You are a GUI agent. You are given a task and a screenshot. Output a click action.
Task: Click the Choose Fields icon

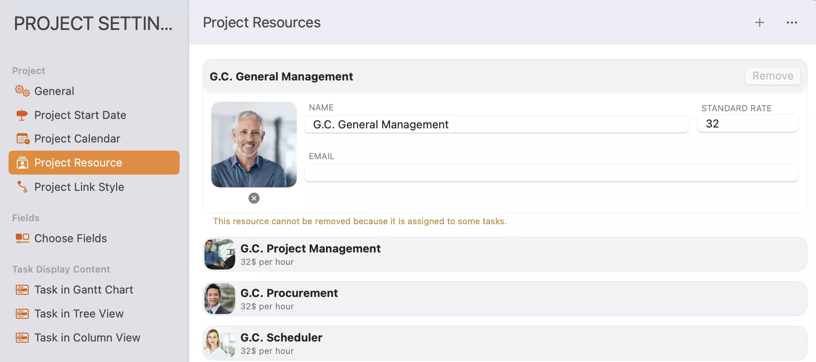click(x=22, y=238)
